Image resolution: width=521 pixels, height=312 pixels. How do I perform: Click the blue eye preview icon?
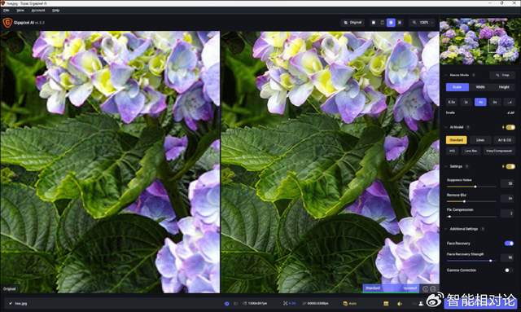[x=226, y=303]
